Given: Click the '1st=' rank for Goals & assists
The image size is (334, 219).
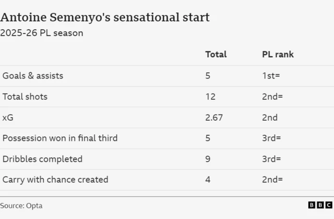Looking at the screenshot, I should click(271, 75).
